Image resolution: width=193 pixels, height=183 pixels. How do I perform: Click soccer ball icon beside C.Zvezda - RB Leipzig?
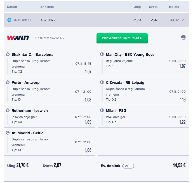[102, 82]
